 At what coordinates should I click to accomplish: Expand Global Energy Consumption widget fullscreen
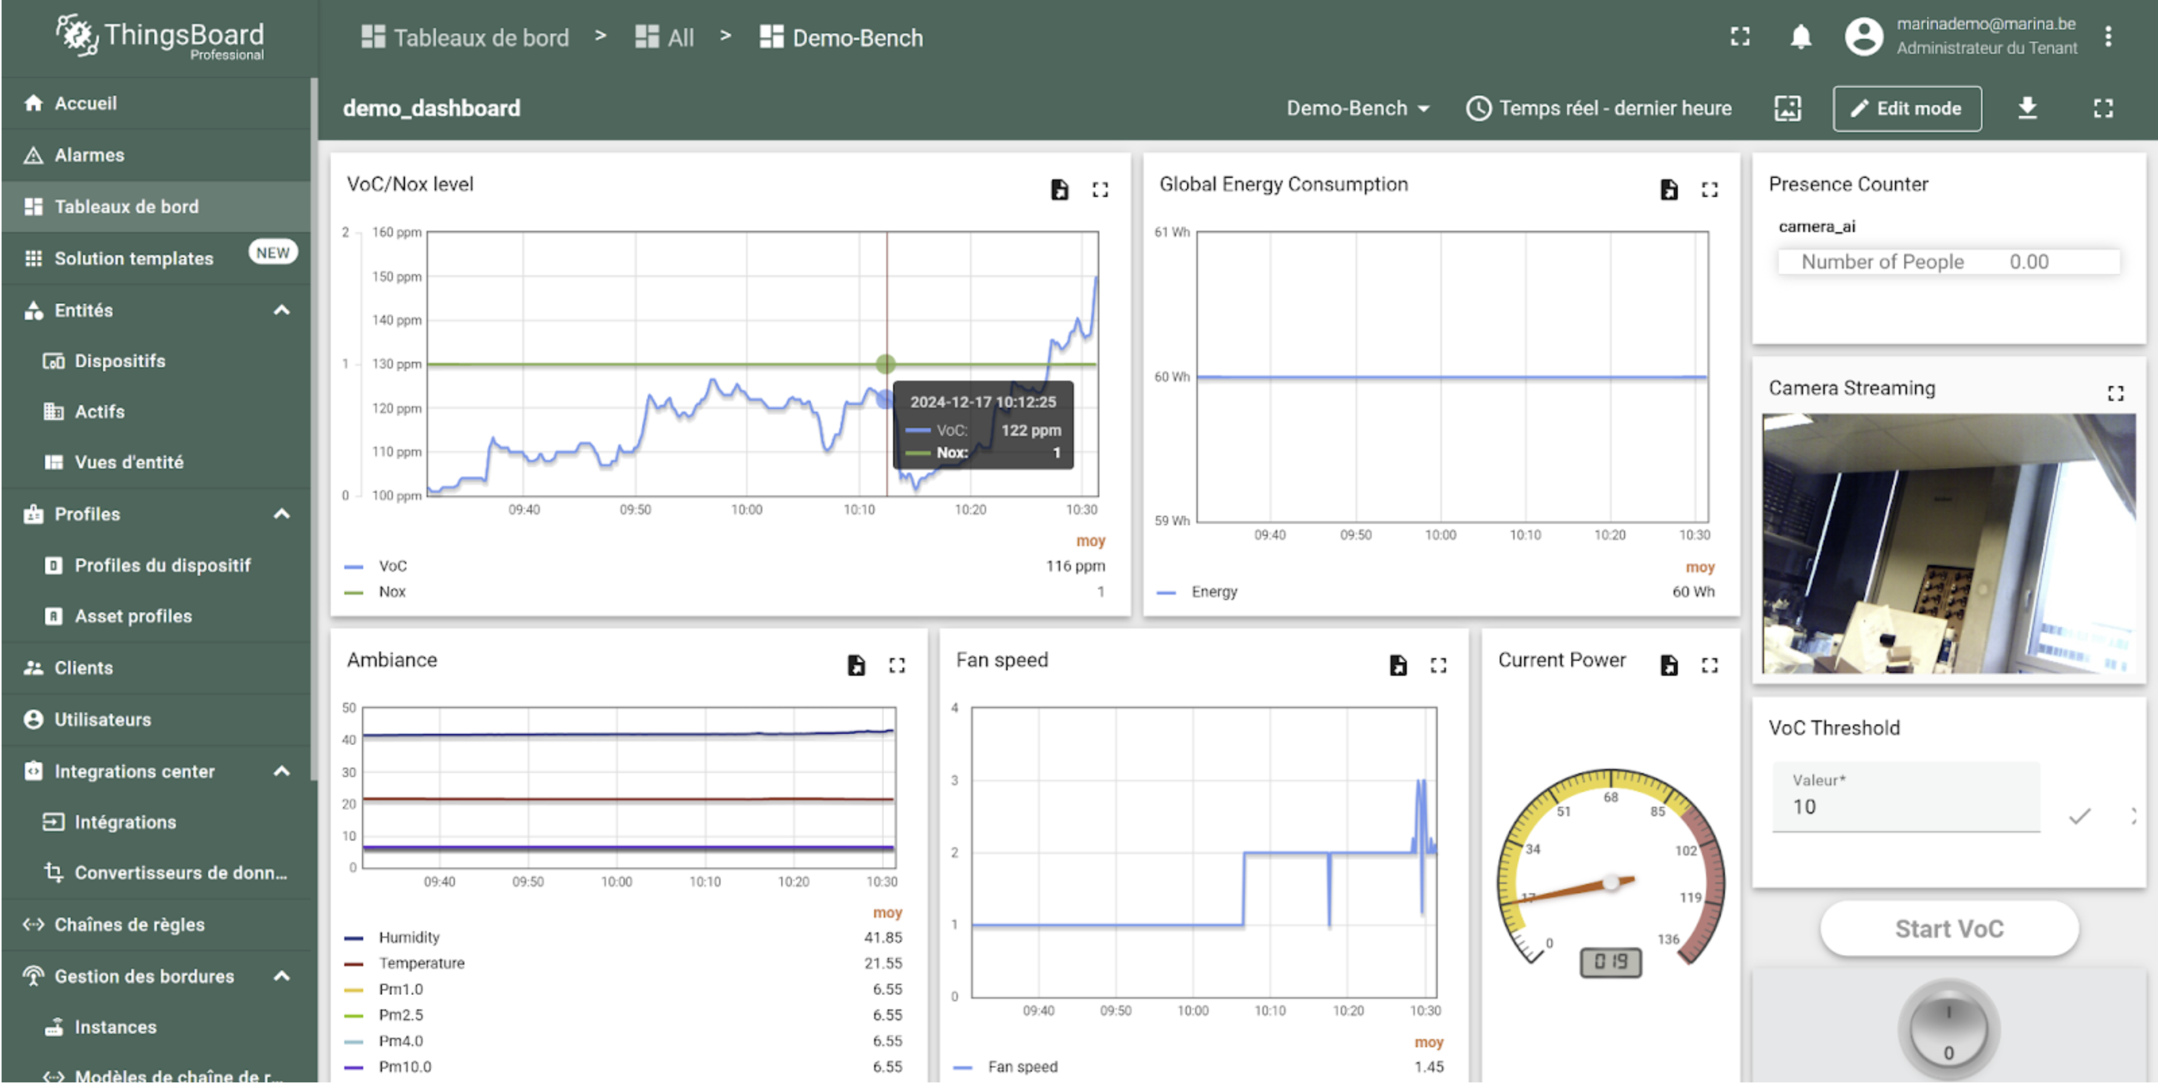[x=1709, y=189]
